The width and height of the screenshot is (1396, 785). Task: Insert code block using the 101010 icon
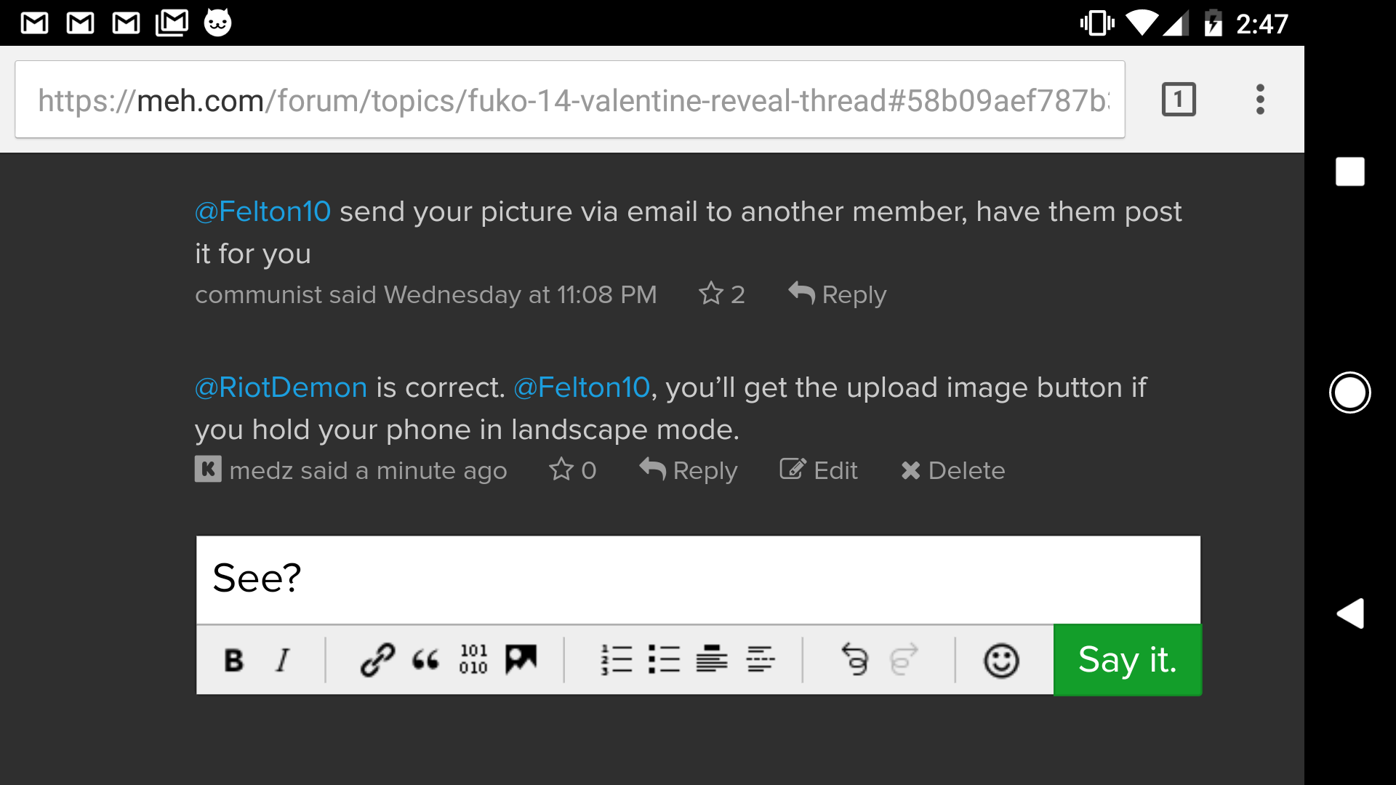coord(473,660)
